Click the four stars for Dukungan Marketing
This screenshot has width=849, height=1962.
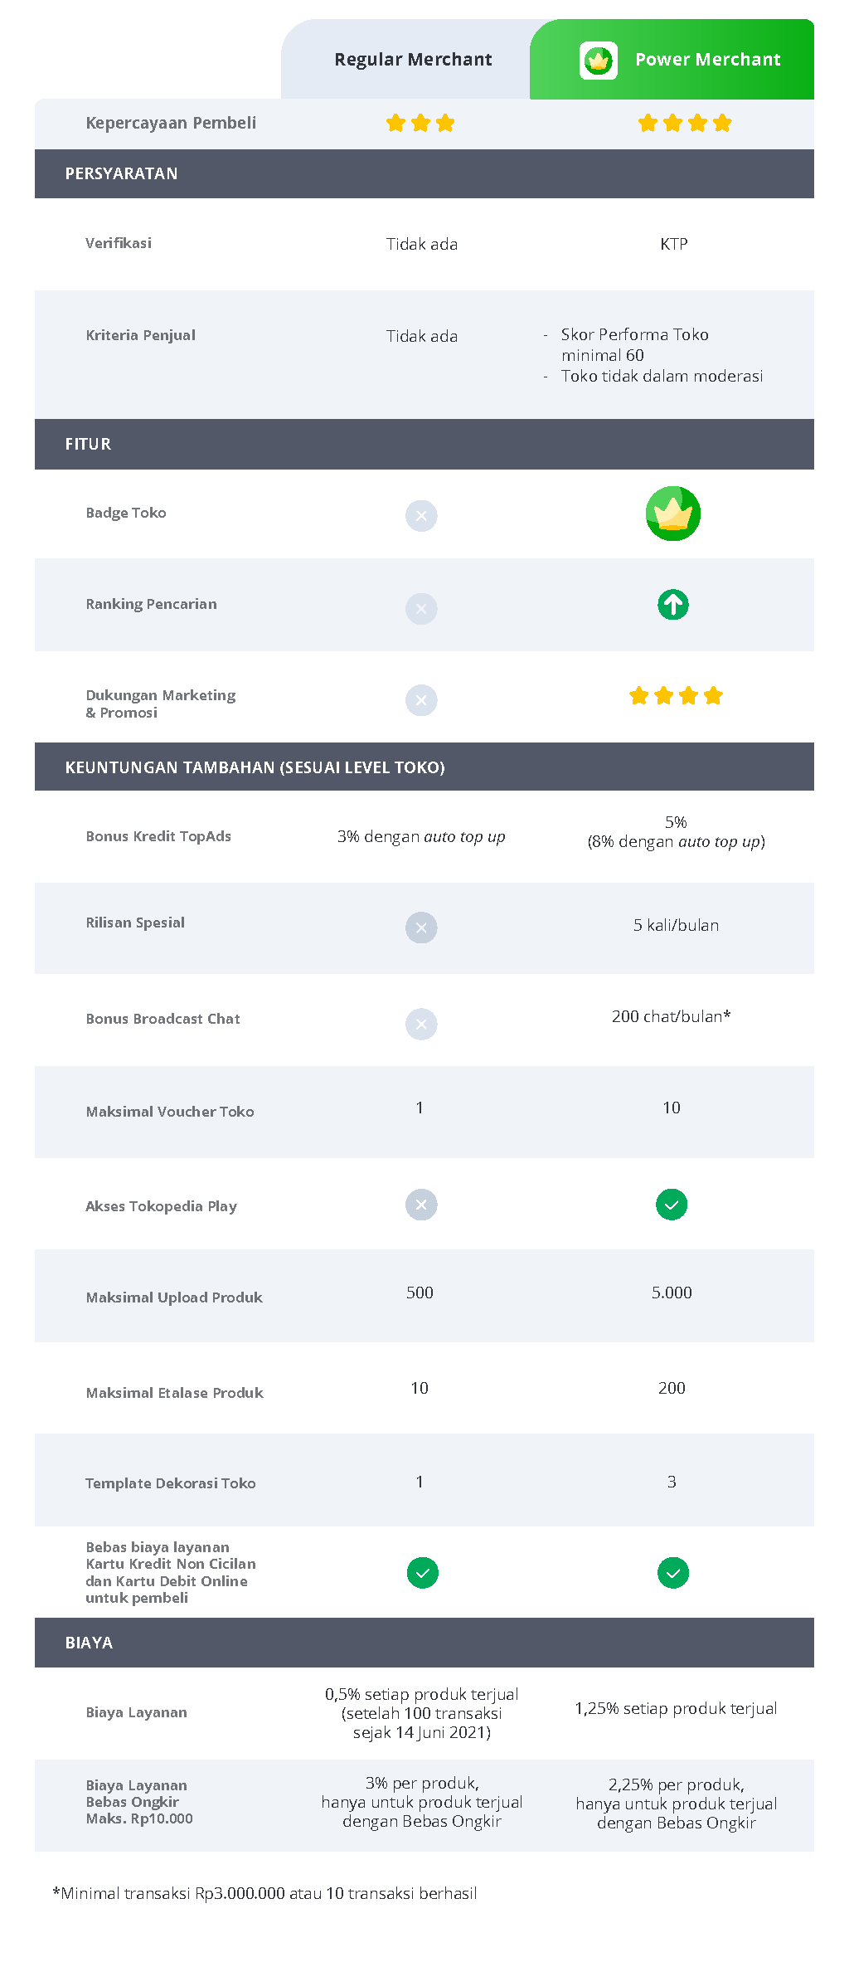676,696
